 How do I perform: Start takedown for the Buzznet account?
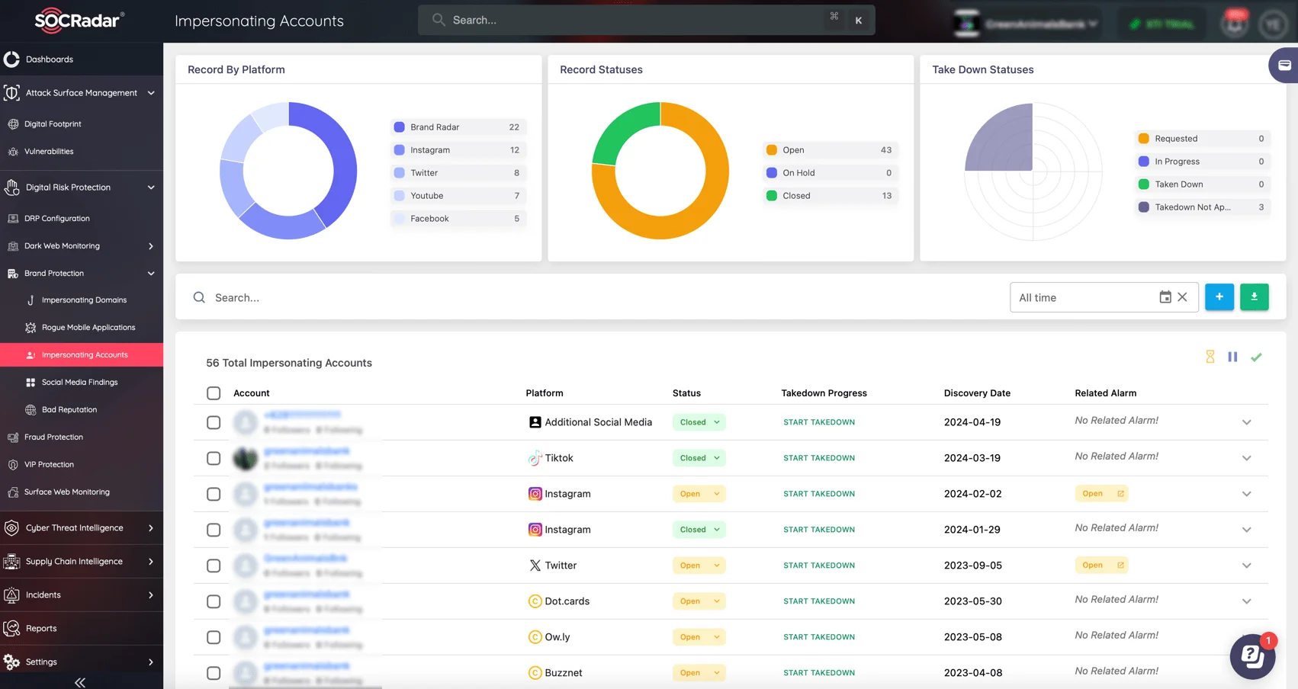pos(819,673)
